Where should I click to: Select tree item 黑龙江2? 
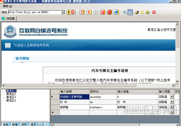click(11, 94)
